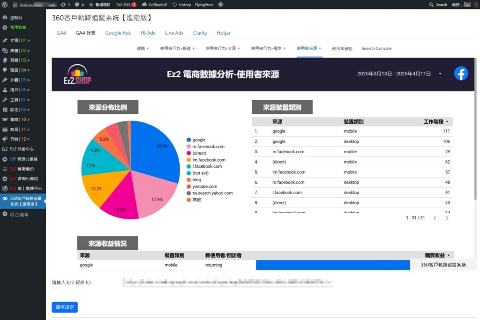This screenshot has width=480, height=320.
Task: Open the 使用者樣貌 report link
Action: point(342,48)
